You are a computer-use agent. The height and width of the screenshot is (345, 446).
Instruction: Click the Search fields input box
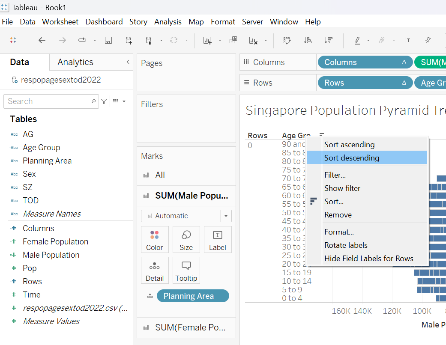pos(47,101)
